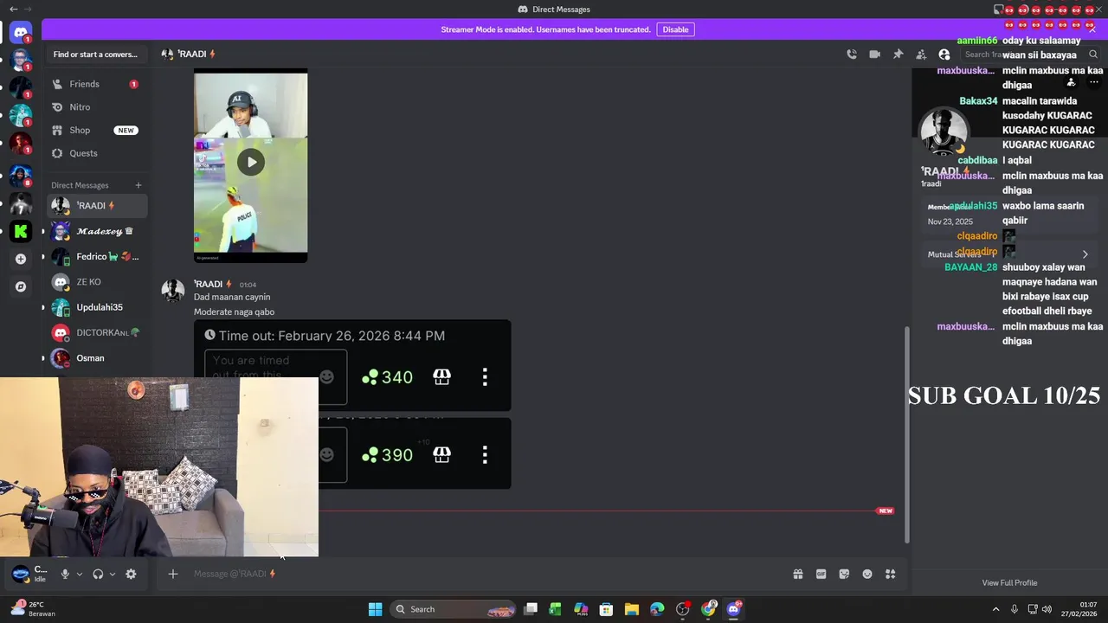Click 'RAADI profile avatar in panel
The width and height of the screenshot is (1108, 623).
944,132
